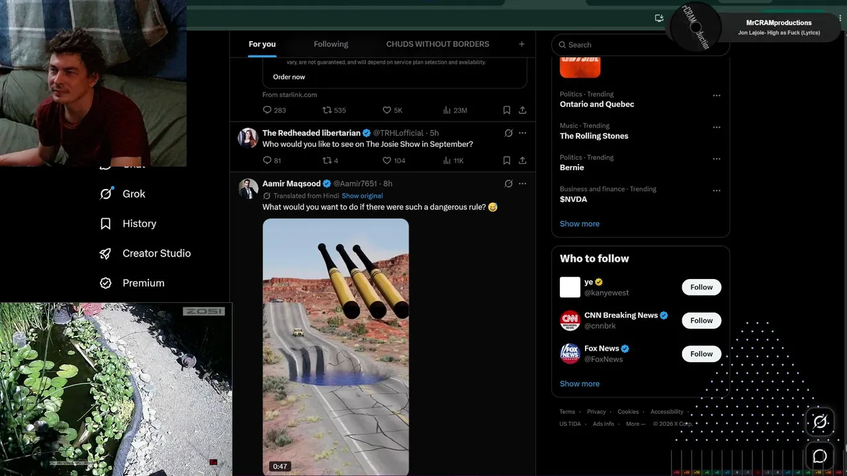Click the Order now button
The image size is (847, 476).
[289, 77]
